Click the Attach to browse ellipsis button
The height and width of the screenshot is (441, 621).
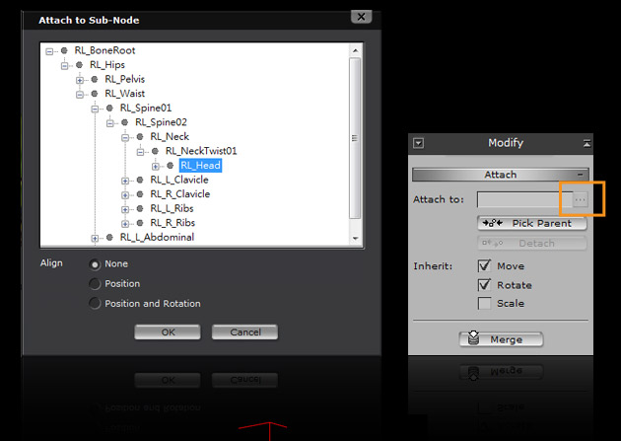581,200
